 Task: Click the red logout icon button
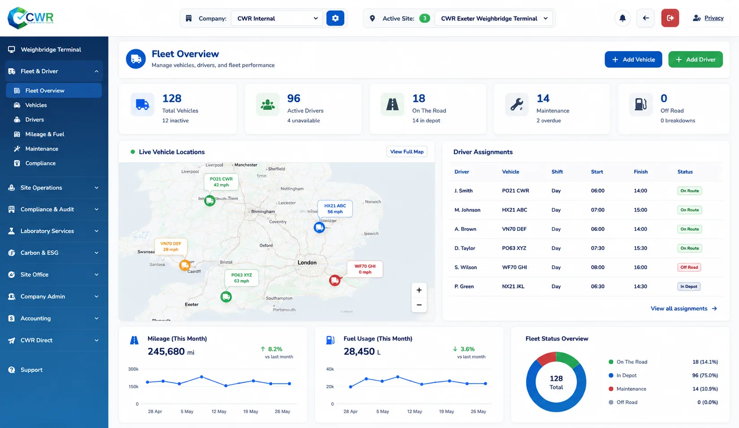(670, 18)
